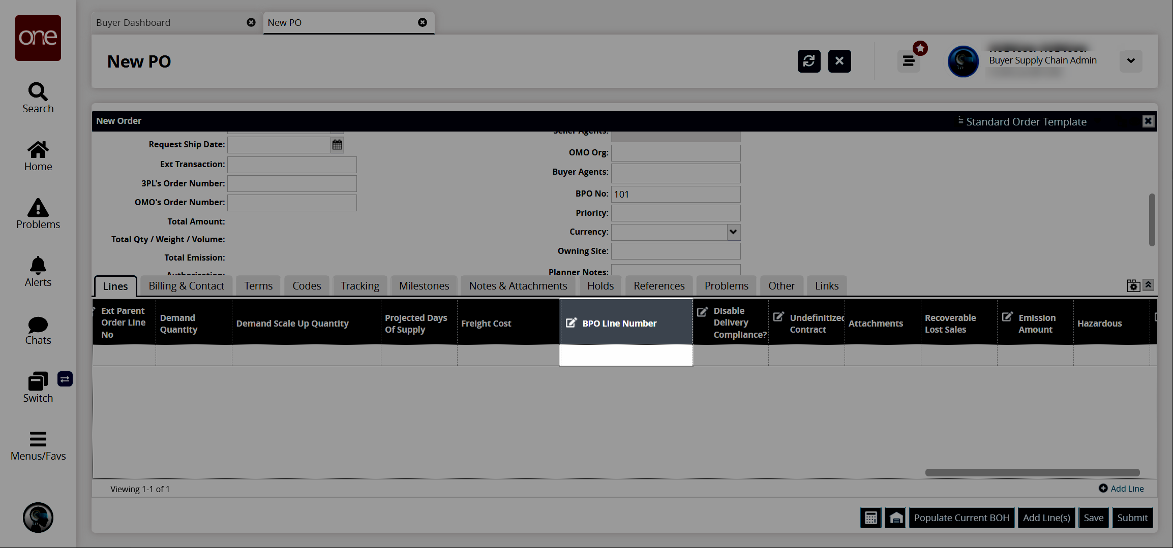
Task: Open the Milestones tab
Action: tap(424, 286)
